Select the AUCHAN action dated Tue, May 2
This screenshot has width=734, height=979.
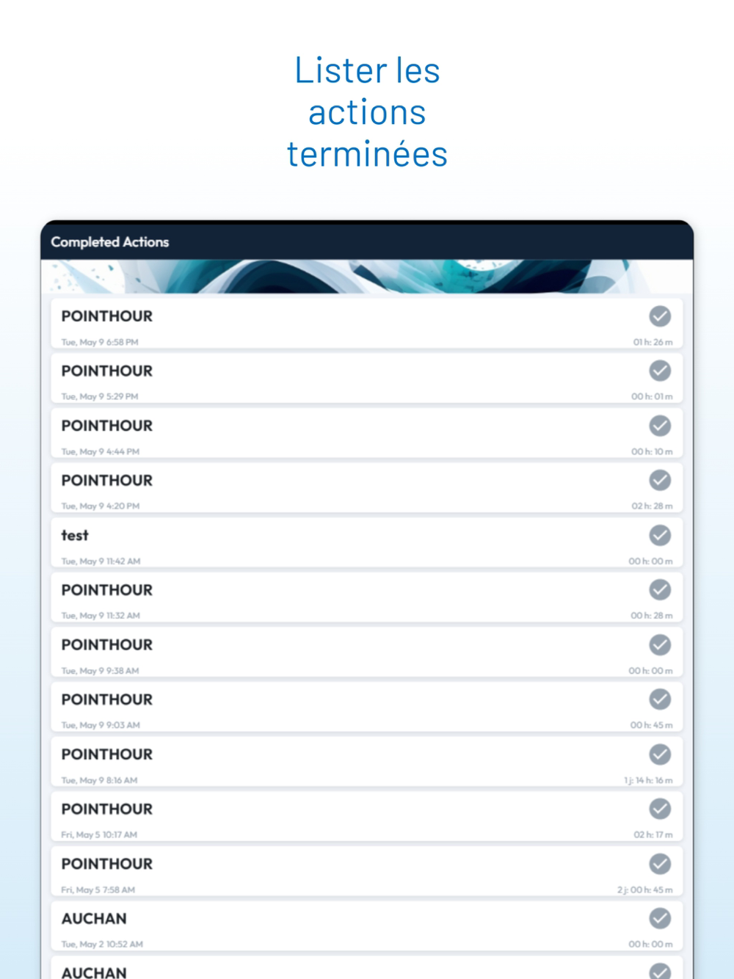coord(367,926)
